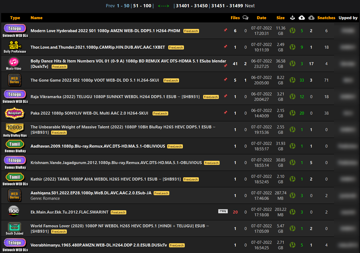Viewport: 360px width, 253px height.
Task: Go to page 51 - 100
Action: (x=142, y=6)
